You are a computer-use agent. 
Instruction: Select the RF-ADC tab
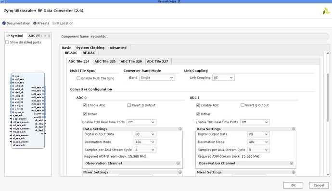[71, 53]
